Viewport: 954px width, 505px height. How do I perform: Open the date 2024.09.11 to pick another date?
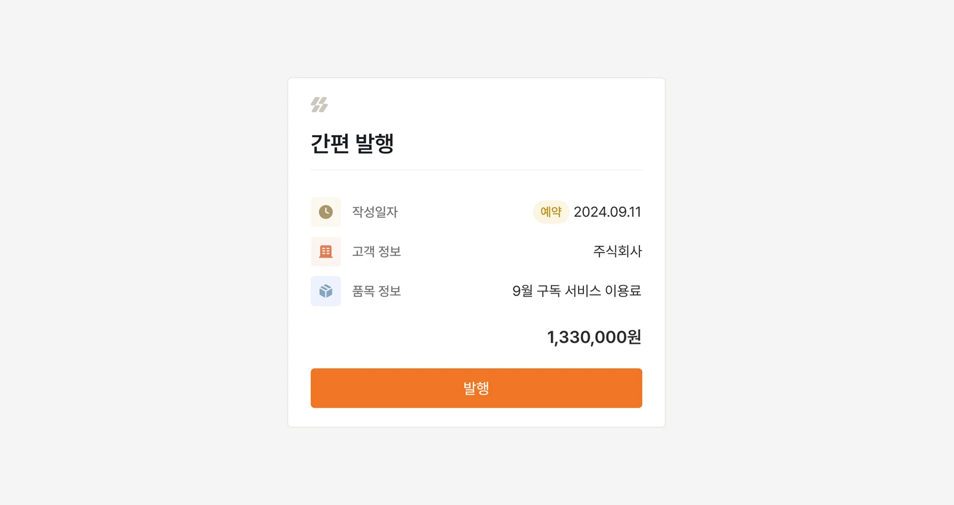[607, 212]
